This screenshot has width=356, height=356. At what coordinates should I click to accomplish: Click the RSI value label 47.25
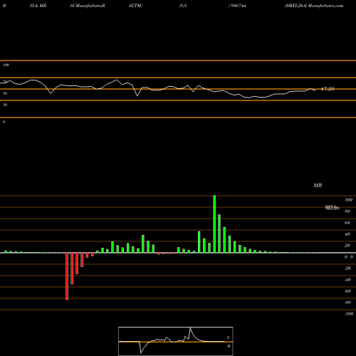click(328, 89)
